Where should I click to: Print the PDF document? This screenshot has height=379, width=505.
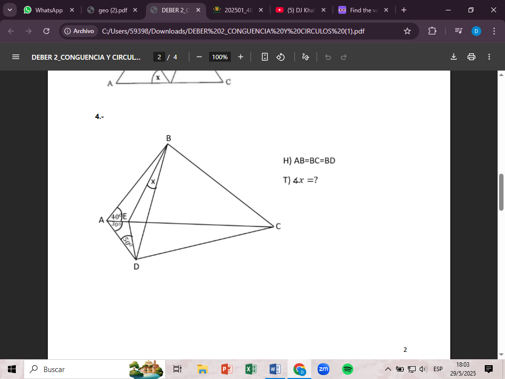(471, 57)
